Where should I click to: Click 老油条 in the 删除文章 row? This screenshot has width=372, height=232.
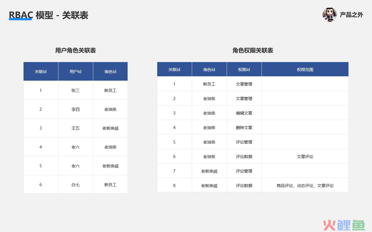[x=209, y=128]
